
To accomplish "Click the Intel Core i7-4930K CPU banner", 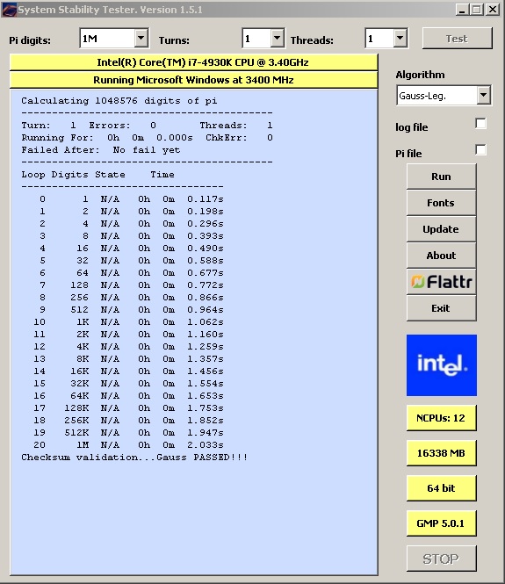I will coord(194,62).
